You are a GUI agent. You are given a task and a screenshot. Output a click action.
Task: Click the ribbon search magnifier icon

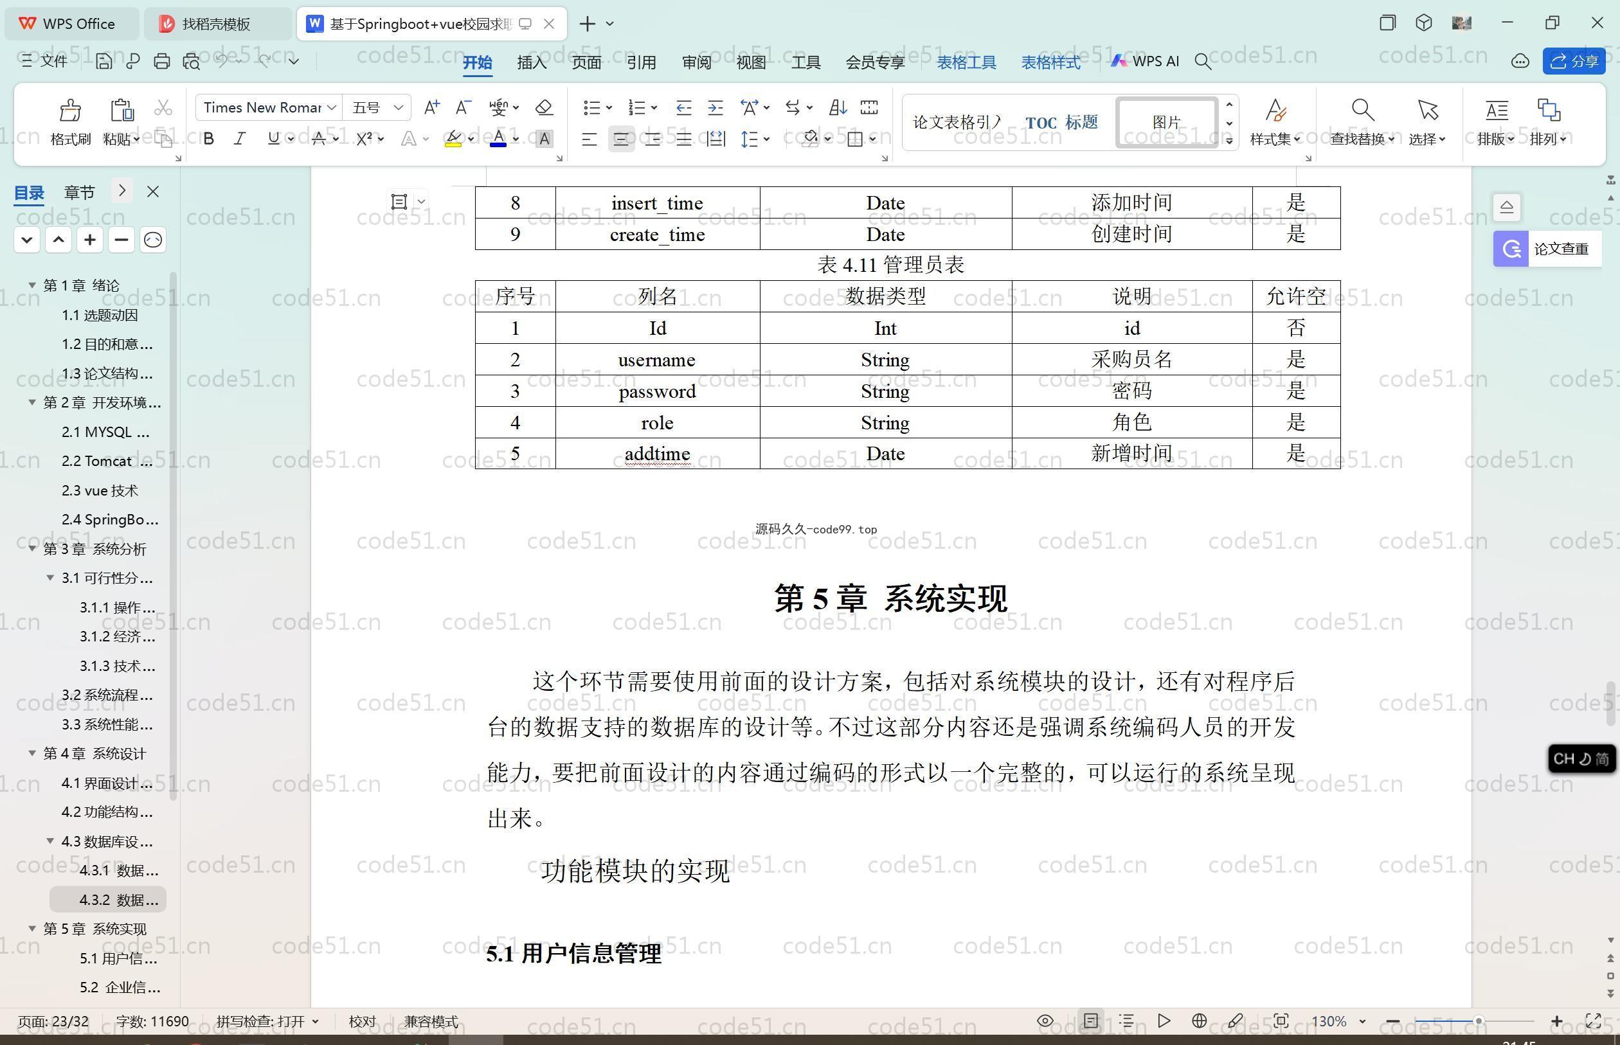point(1203,62)
